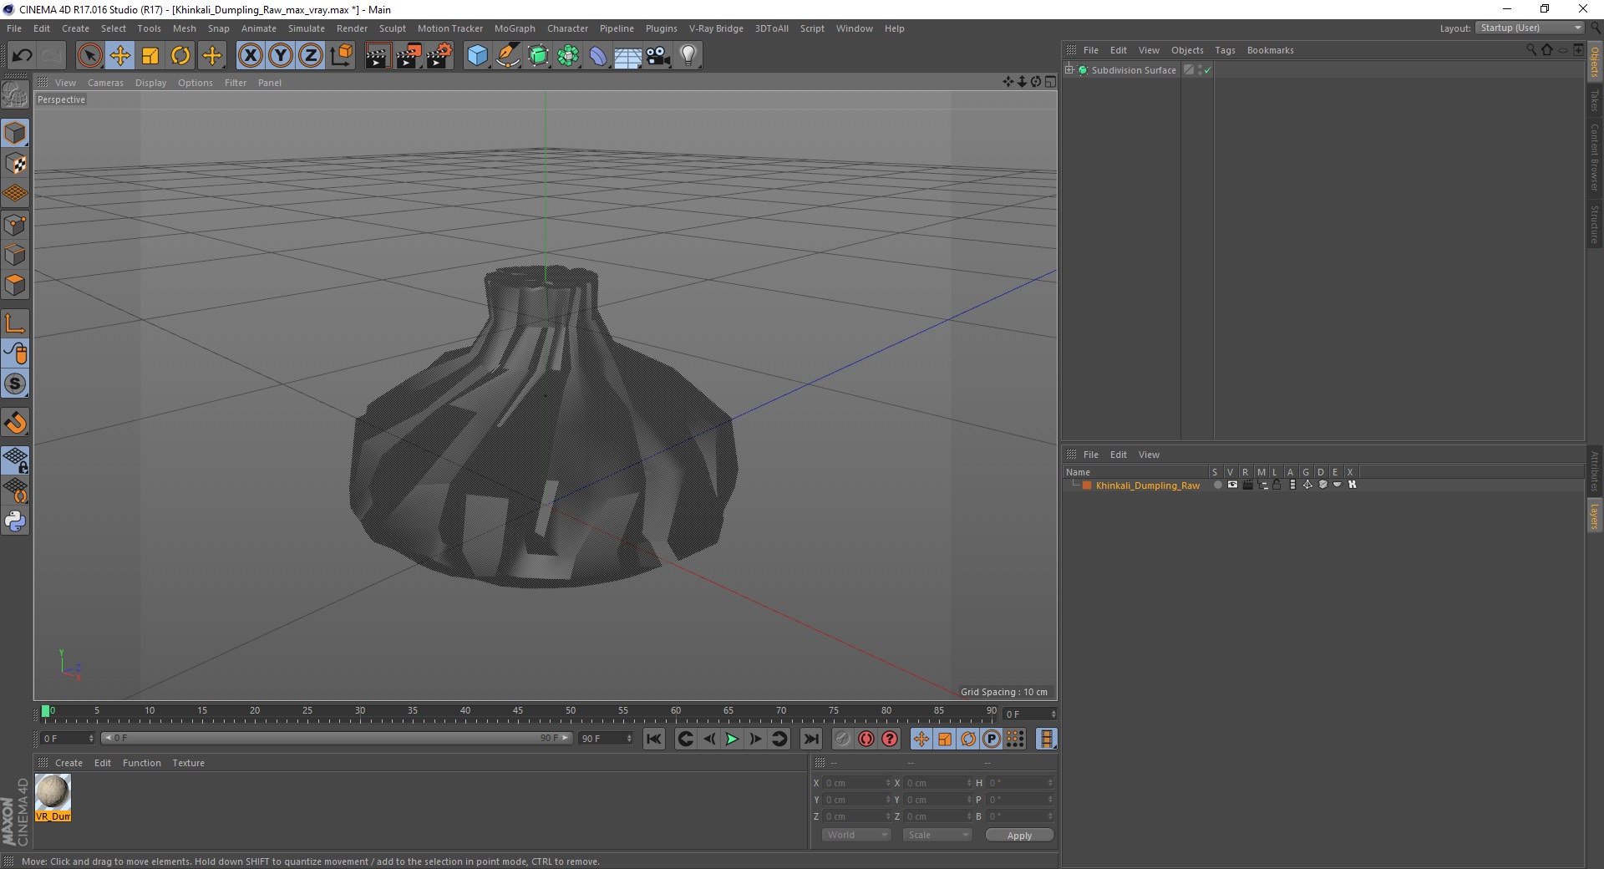This screenshot has height=869, width=1604.
Task: Add a Camera object
Action: [658, 56]
